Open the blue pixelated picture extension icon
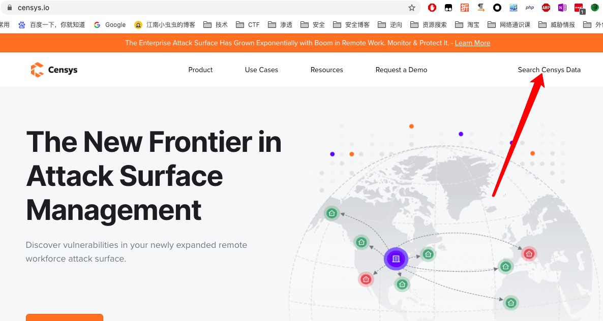The width and height of the screenshot is (603, 321). click(x=514, y=8)
